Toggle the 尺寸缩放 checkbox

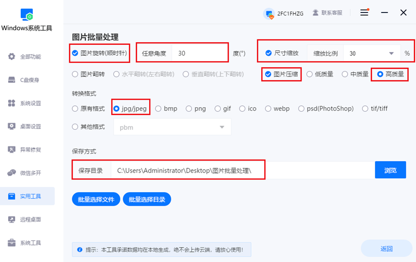click(268, 53)
